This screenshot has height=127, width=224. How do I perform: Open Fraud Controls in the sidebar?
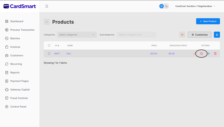pos(16,98)
